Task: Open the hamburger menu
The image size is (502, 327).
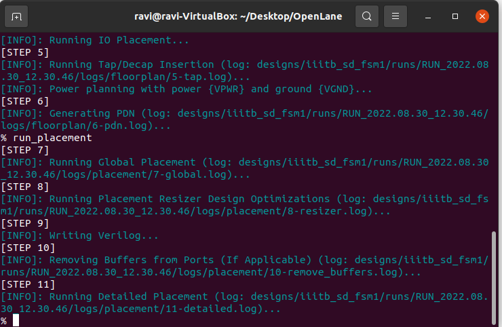Action: tap(395, 16)
